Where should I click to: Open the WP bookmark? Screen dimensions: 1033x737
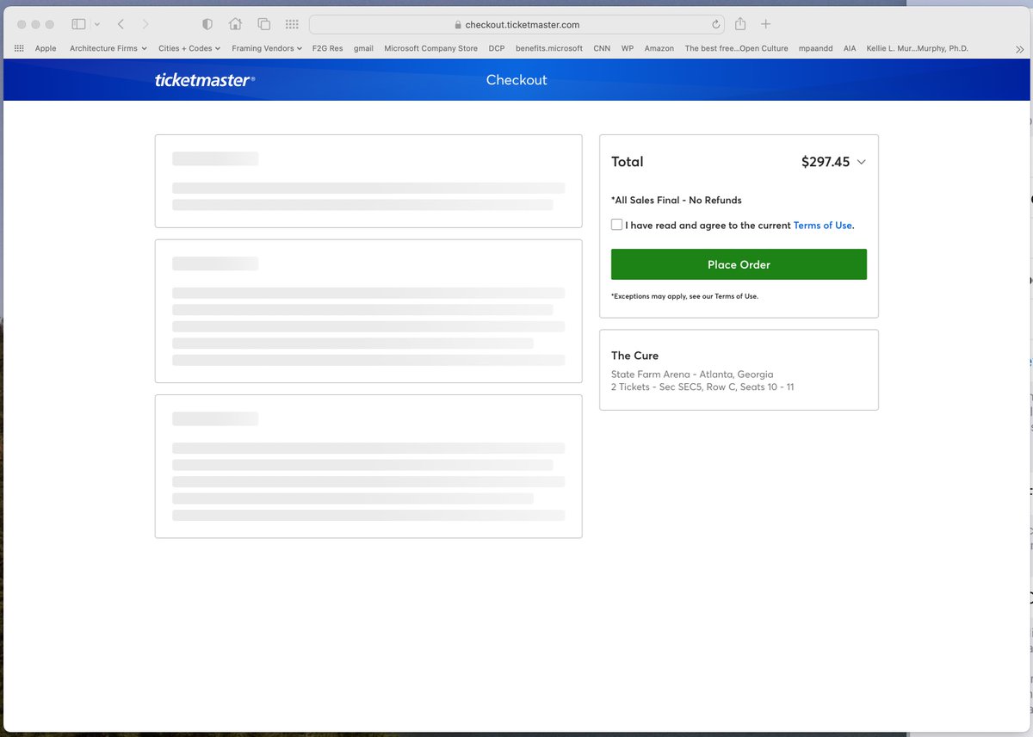(628, 48)
